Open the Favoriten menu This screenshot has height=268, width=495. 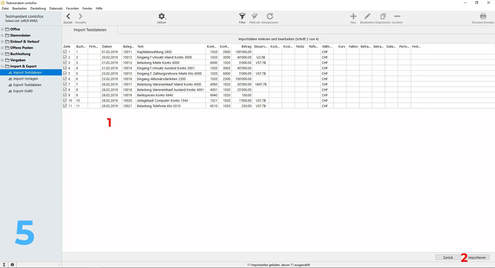click(72, 8)
